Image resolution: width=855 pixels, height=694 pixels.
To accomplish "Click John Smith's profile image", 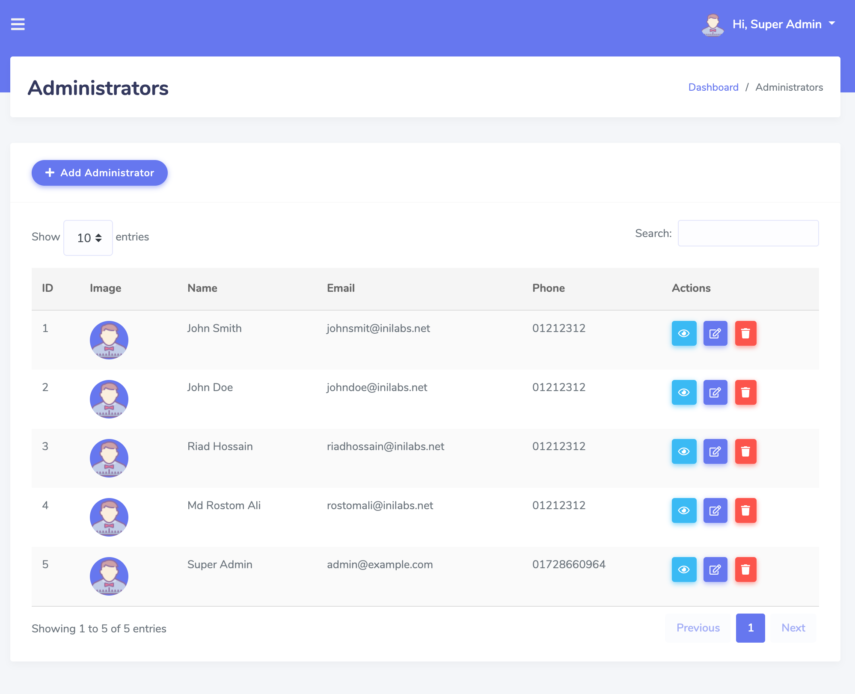I will [109, 340].
